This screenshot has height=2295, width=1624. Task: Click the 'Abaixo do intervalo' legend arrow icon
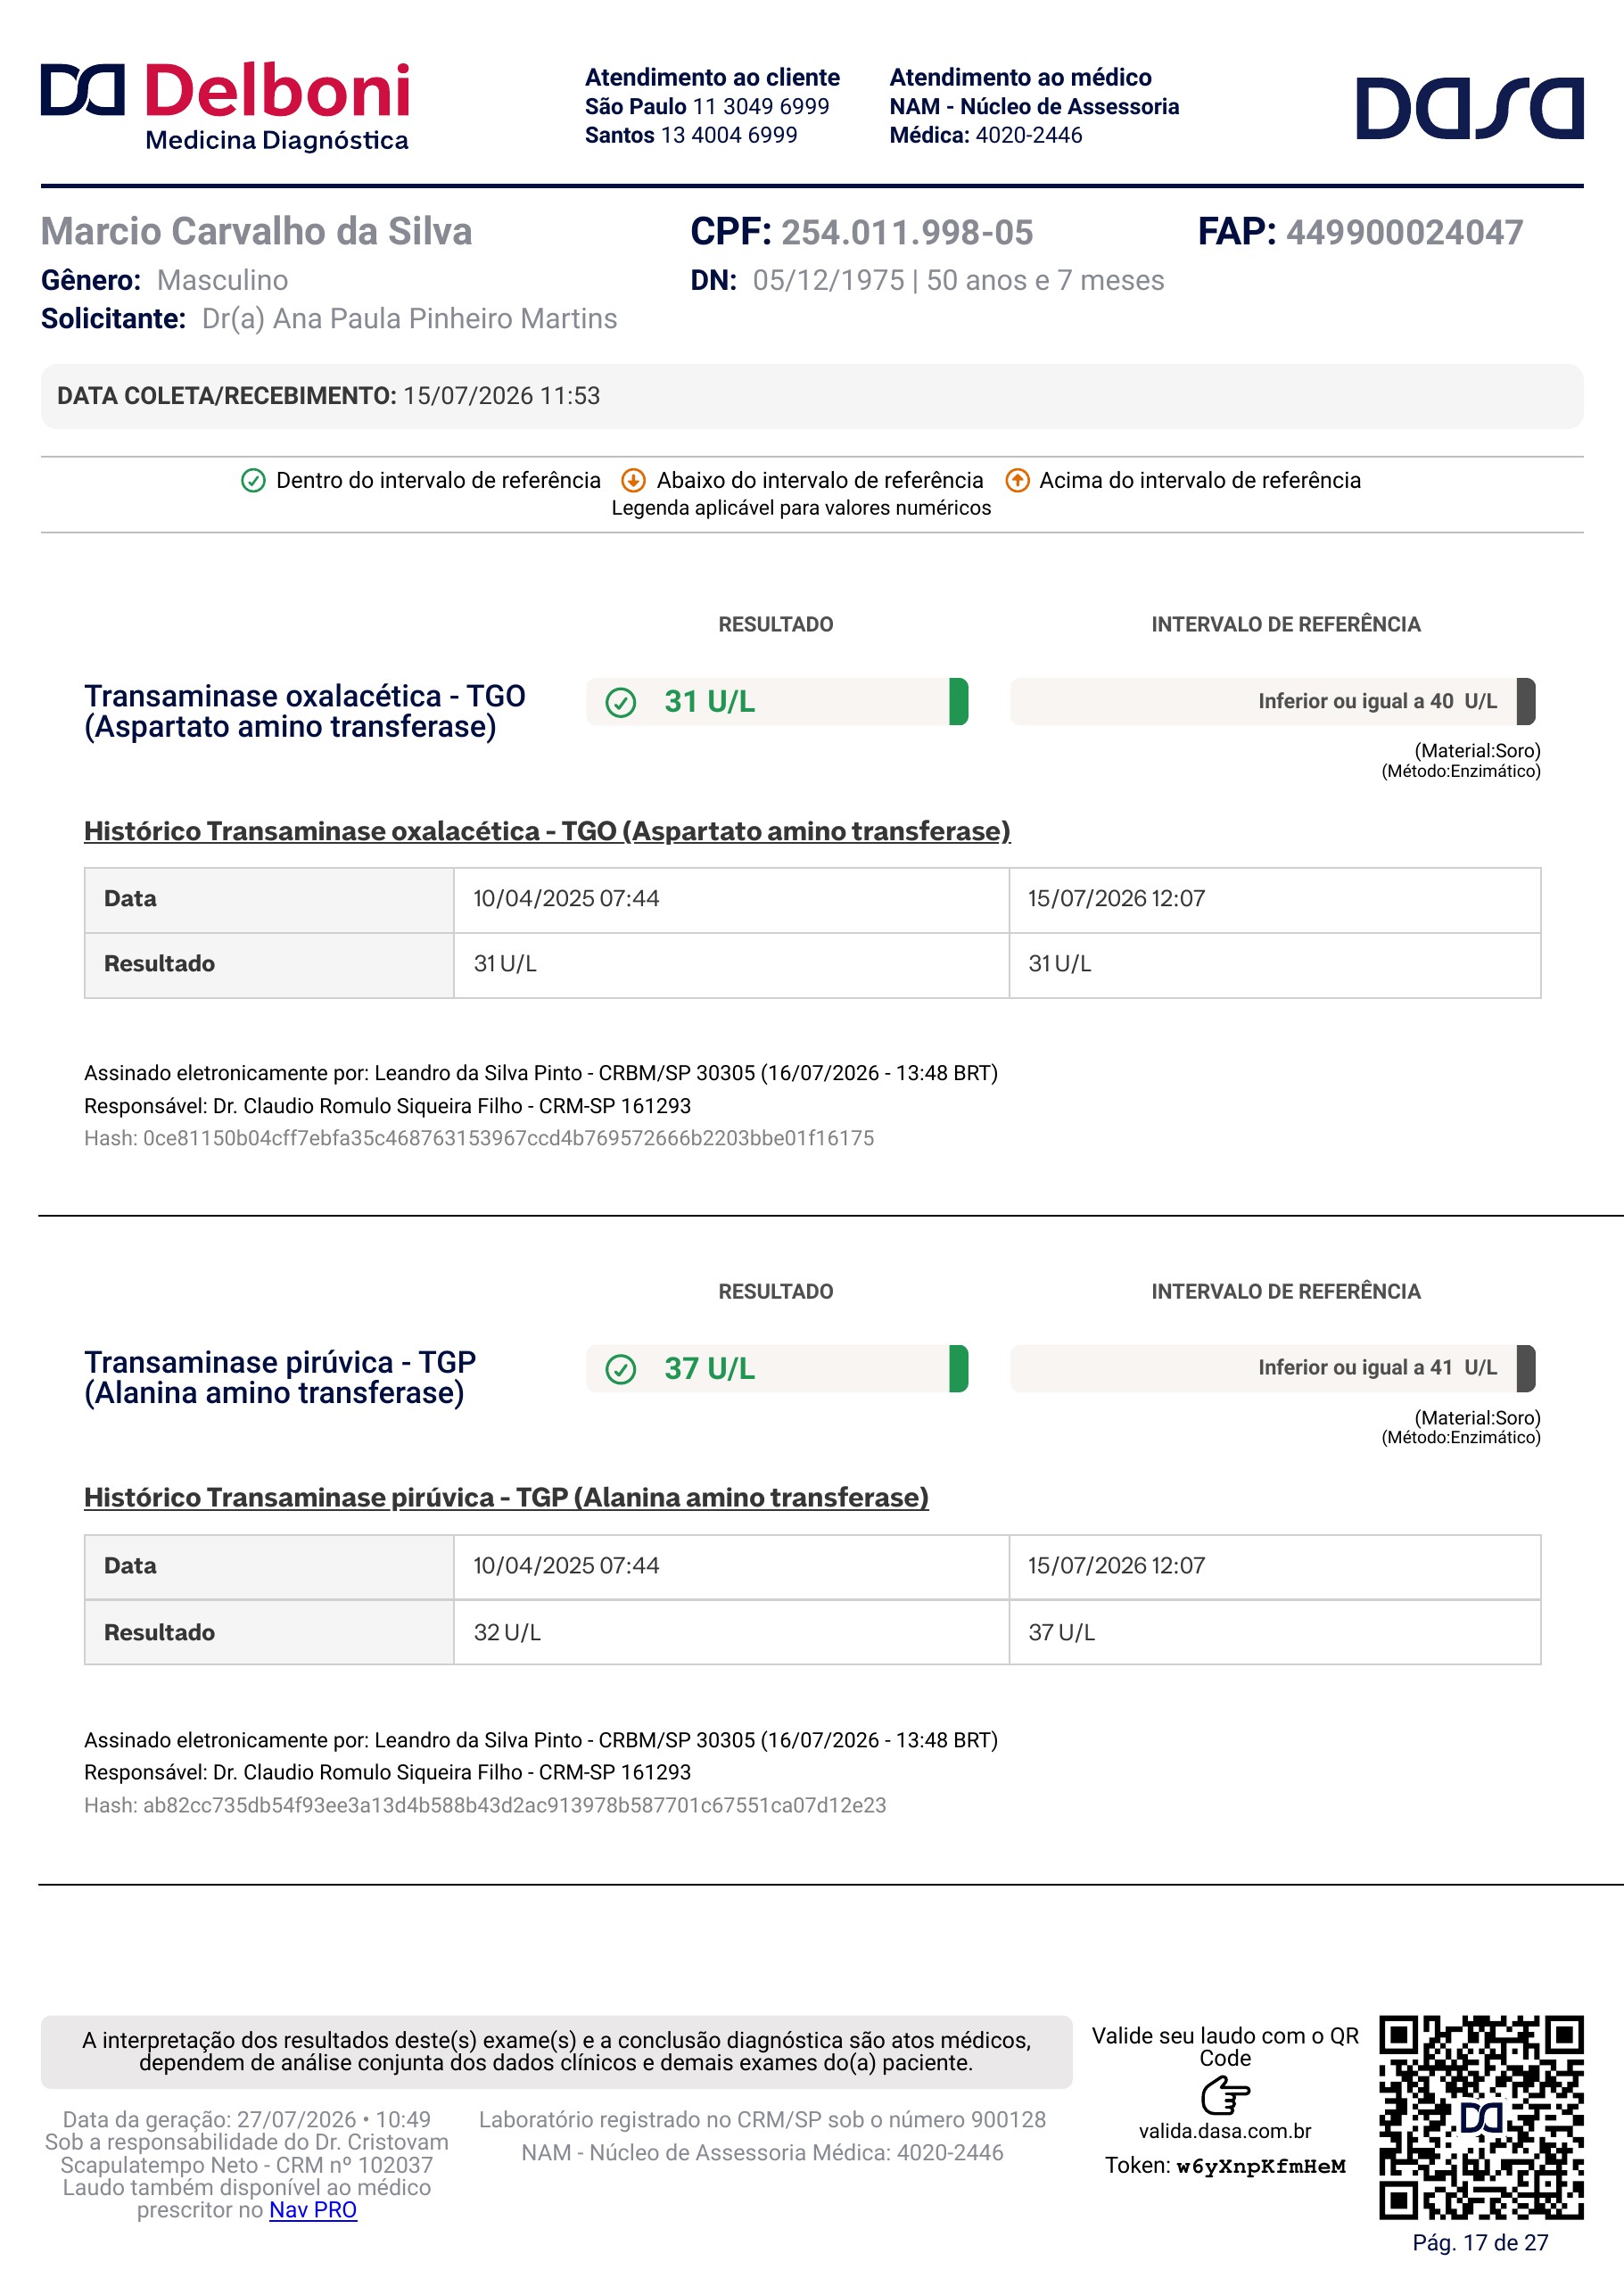(633, 481)
